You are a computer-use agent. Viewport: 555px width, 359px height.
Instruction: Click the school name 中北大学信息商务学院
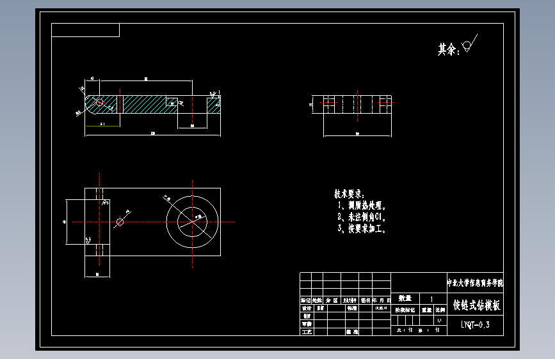tap(475, 283)
